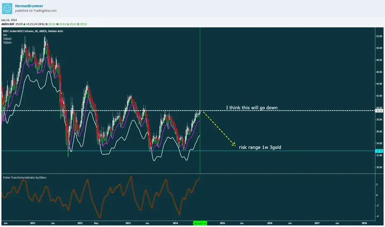Viewport: 385px width, 227px height.
Task: Click the July 16, 2014 date
Action: 9,20
